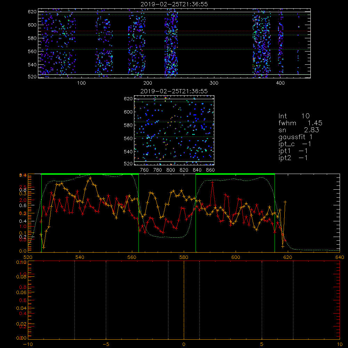The image size is (348, 348).
Task: Click the timestamp title above the small zoomed plot
Action: [174, 91]
